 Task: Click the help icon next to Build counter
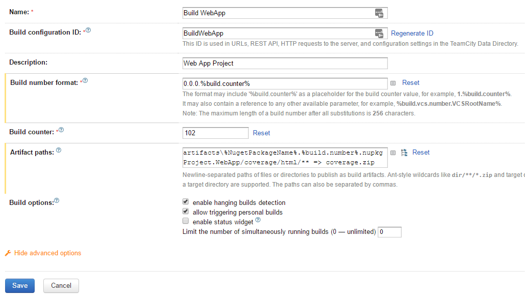61,130
